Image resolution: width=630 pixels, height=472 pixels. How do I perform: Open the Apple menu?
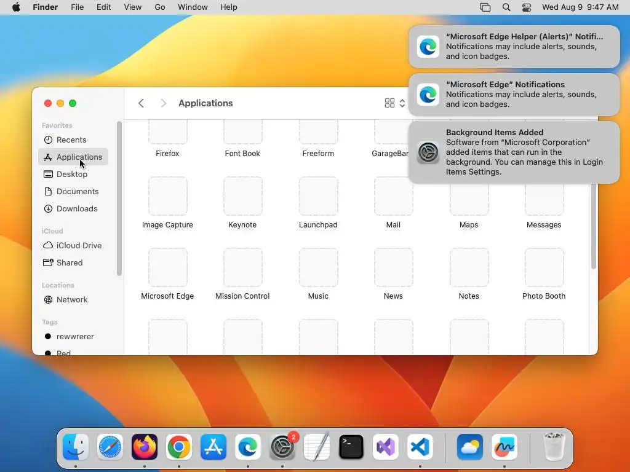(16, 7)
